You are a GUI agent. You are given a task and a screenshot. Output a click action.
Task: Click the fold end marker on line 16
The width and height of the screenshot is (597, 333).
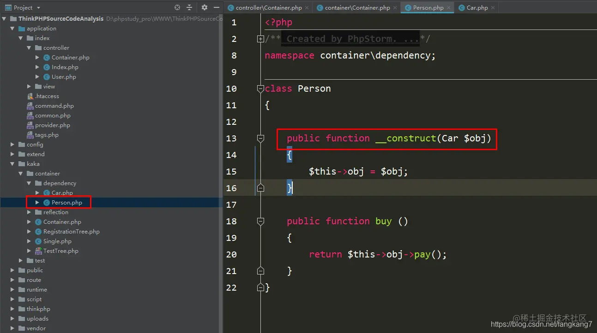coord(260,188)
